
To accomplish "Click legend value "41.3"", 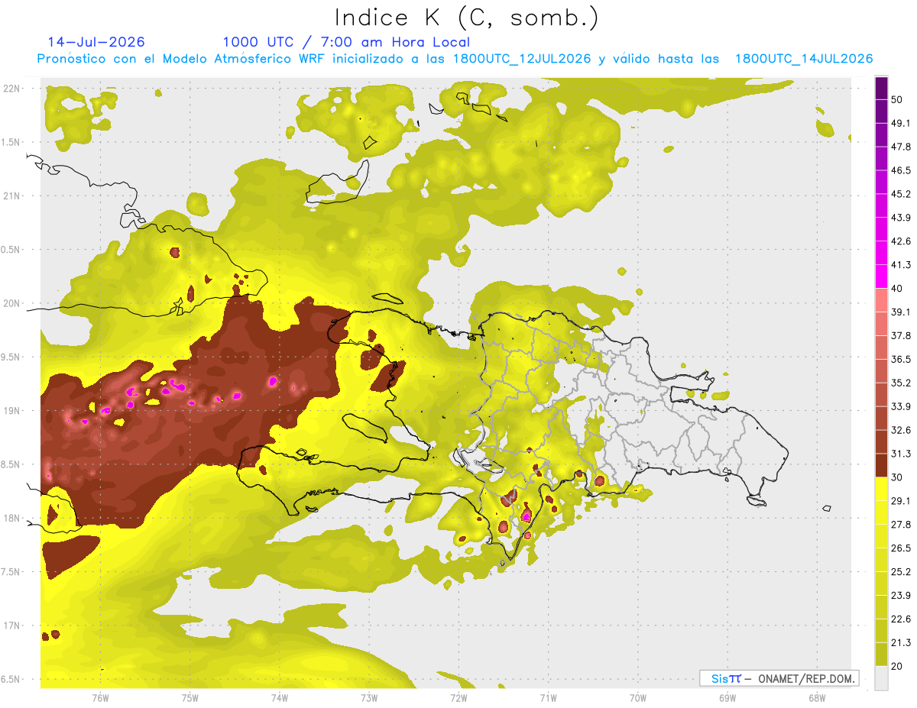I will (901, 265).
